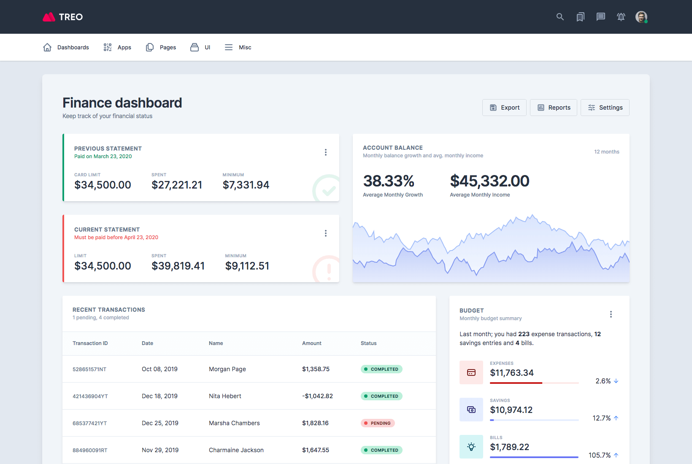Screen dimensions: 692x464
Task: Open the Apps navigation menu
Action: coord(117,47)
